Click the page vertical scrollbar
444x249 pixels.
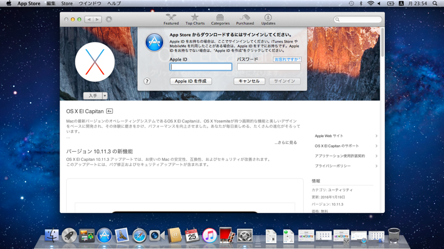(x=382, y=42)
